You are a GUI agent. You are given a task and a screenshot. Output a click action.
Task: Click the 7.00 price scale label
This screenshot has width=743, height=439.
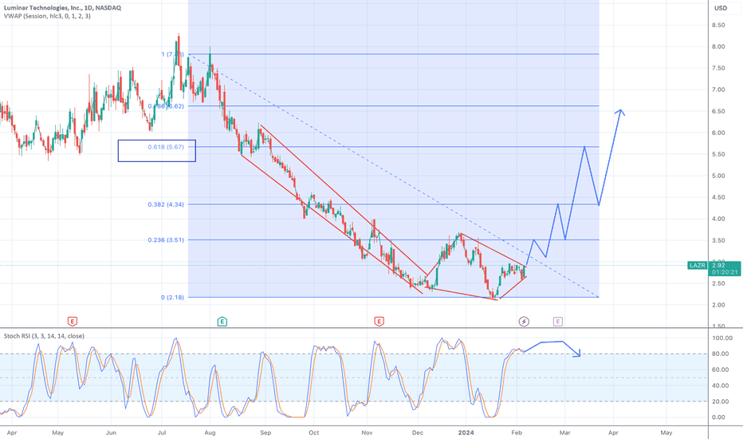pos(718,89)
